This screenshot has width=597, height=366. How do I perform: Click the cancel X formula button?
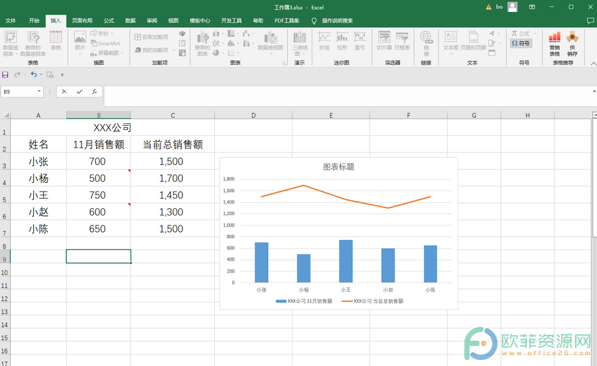point(64,91)
